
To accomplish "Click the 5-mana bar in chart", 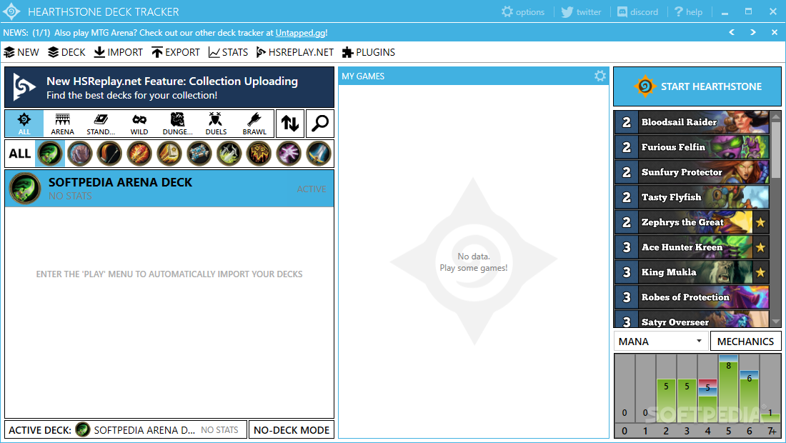I will tap(728, 389).
